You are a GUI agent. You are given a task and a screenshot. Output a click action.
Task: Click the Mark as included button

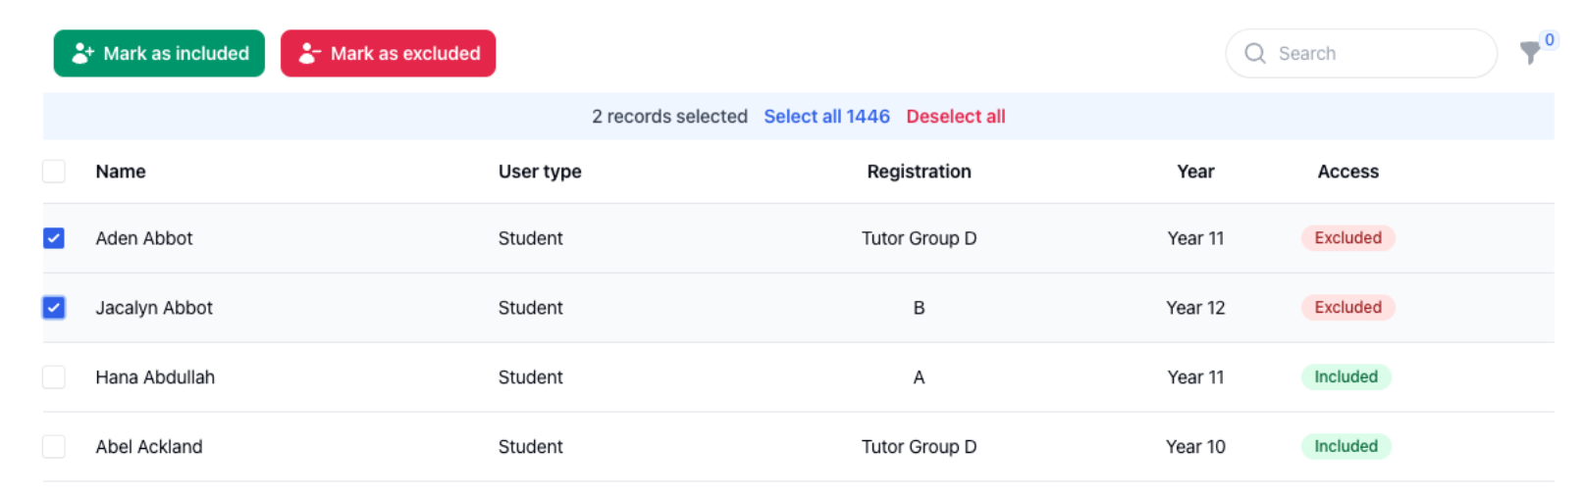click(x=159, y=53)
